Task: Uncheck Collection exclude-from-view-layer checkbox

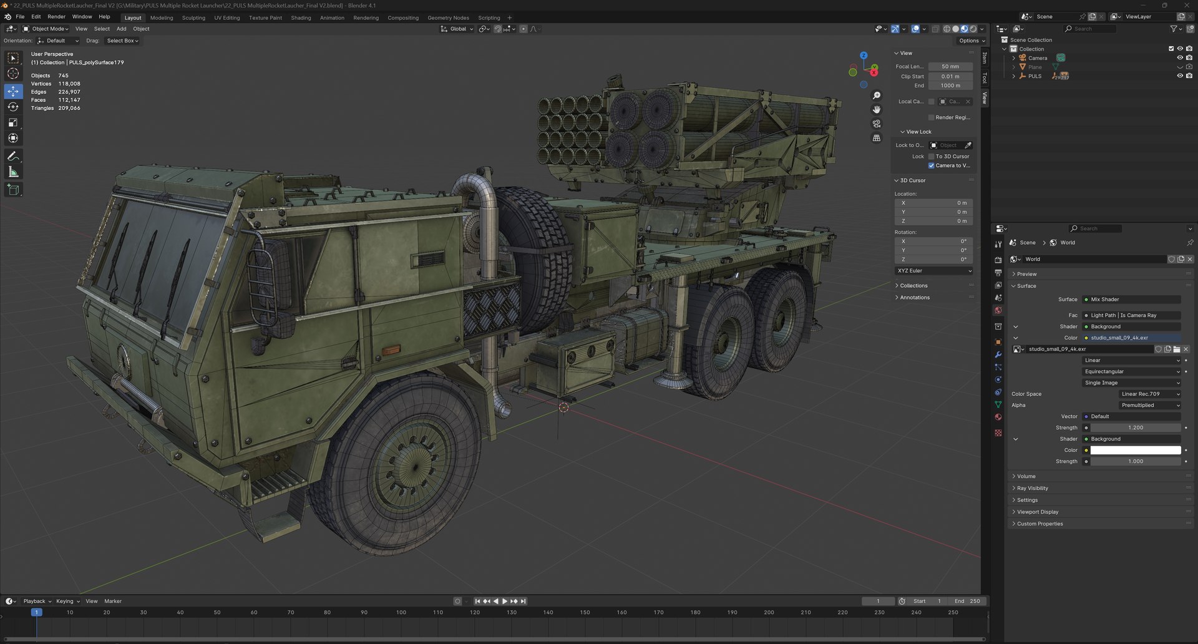Action: tap(1171, 49)
